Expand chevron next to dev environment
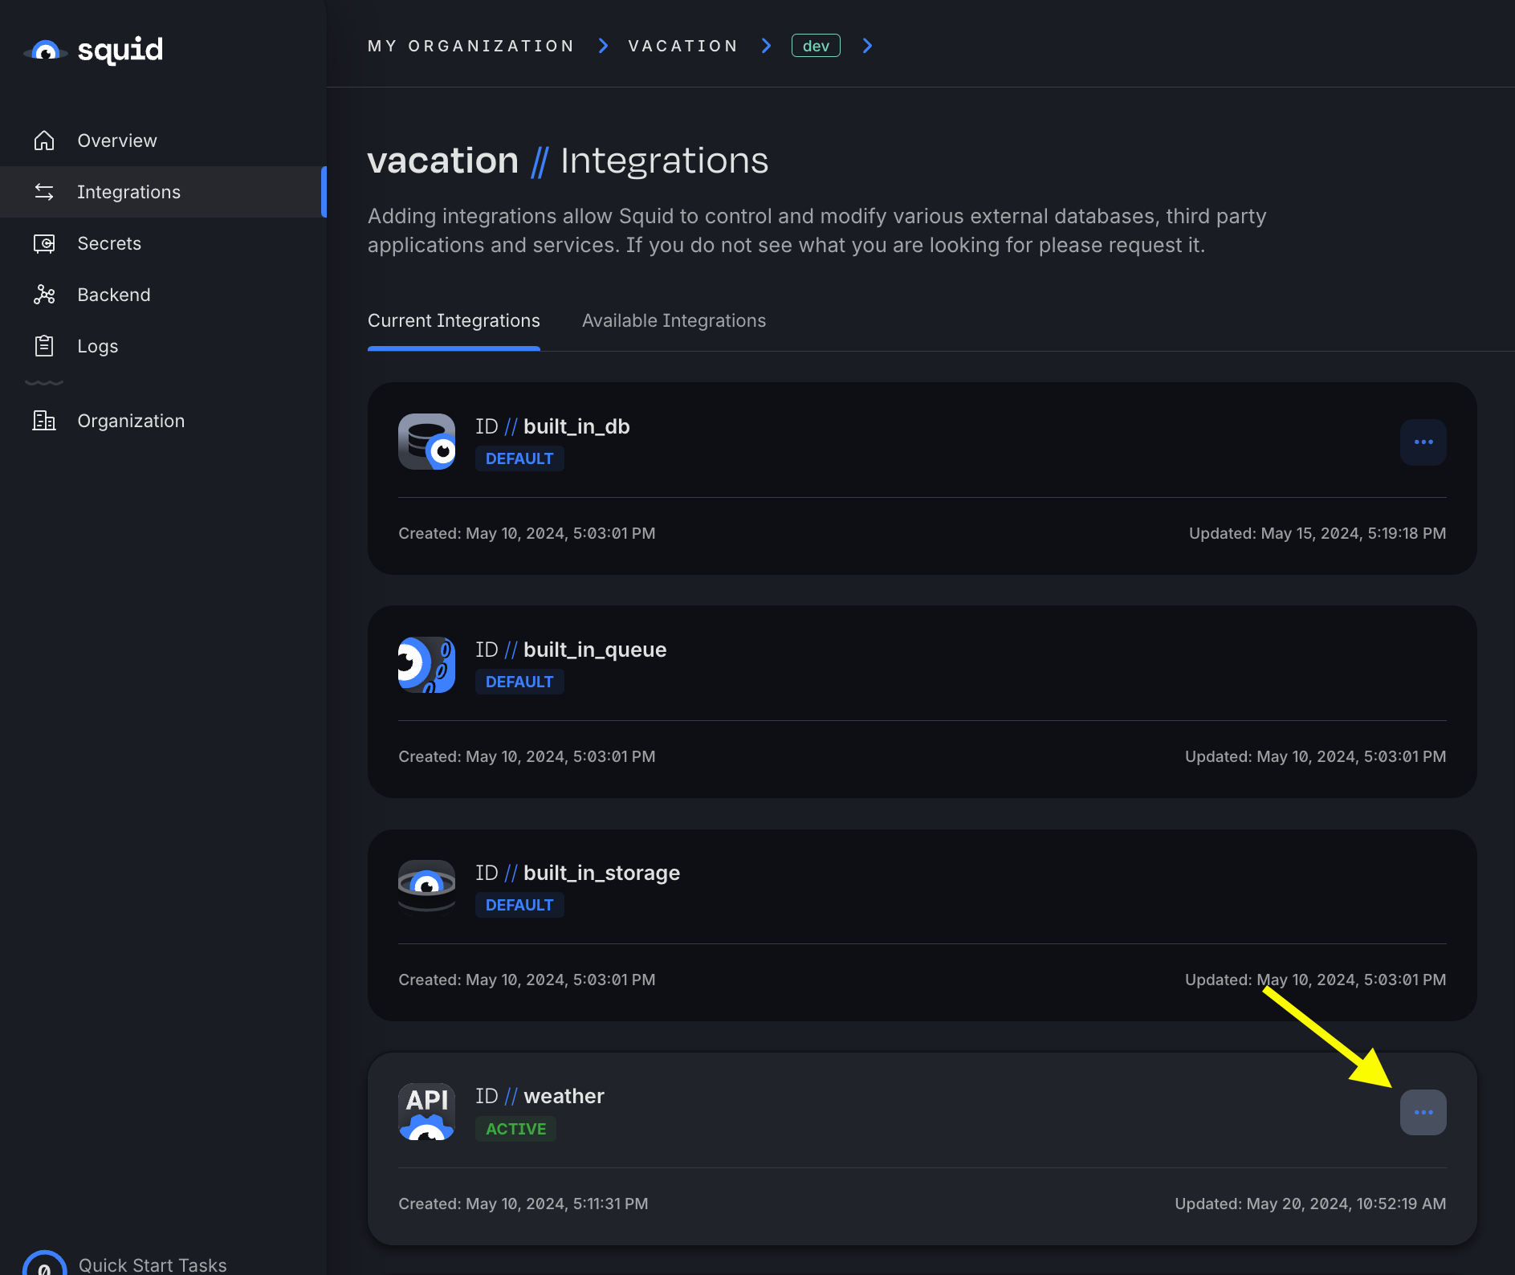The height and width of the screenshot is (1275, 1515). [x=867, y=46]
